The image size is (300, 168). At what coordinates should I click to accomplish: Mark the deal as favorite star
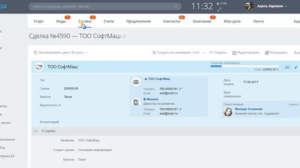124,36
